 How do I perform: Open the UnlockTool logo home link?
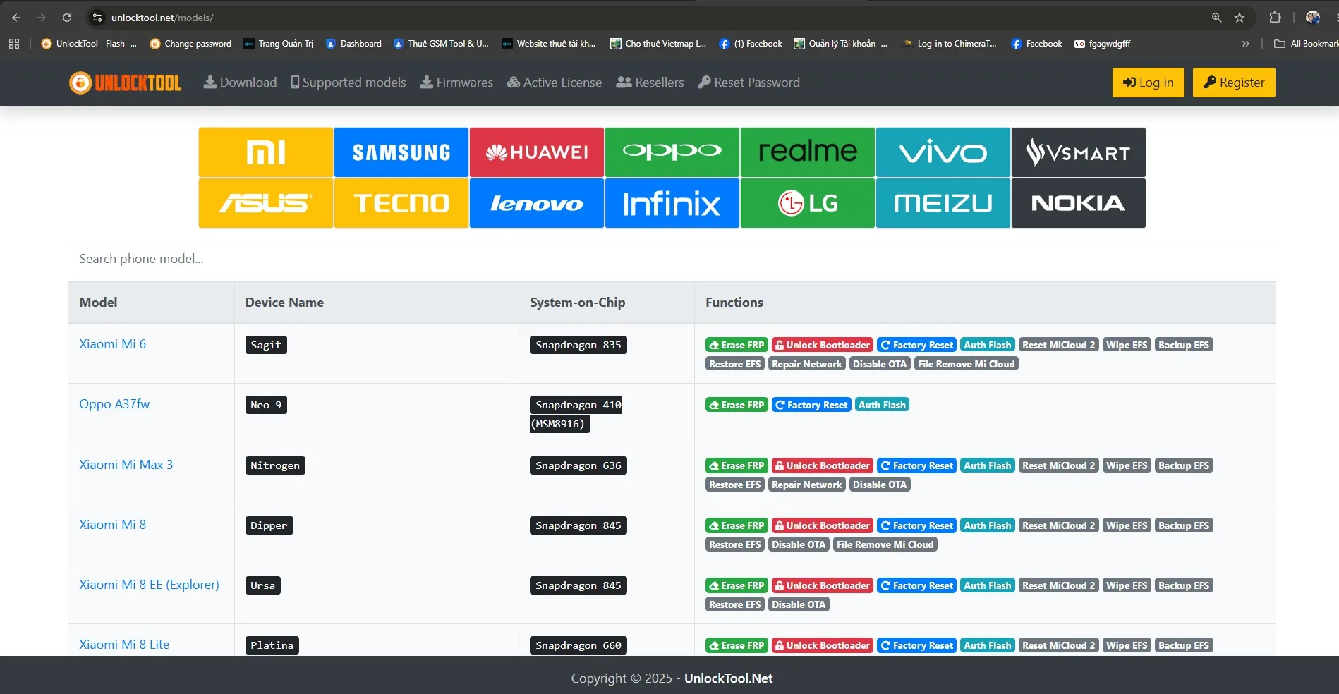coord(125,83)
